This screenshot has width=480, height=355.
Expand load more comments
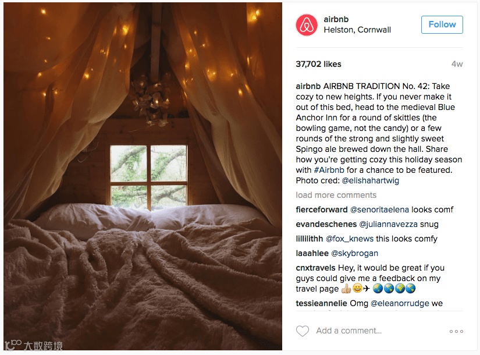click(336, 195)
